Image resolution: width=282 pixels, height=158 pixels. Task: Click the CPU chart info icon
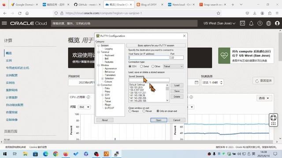tap(88, 97)
